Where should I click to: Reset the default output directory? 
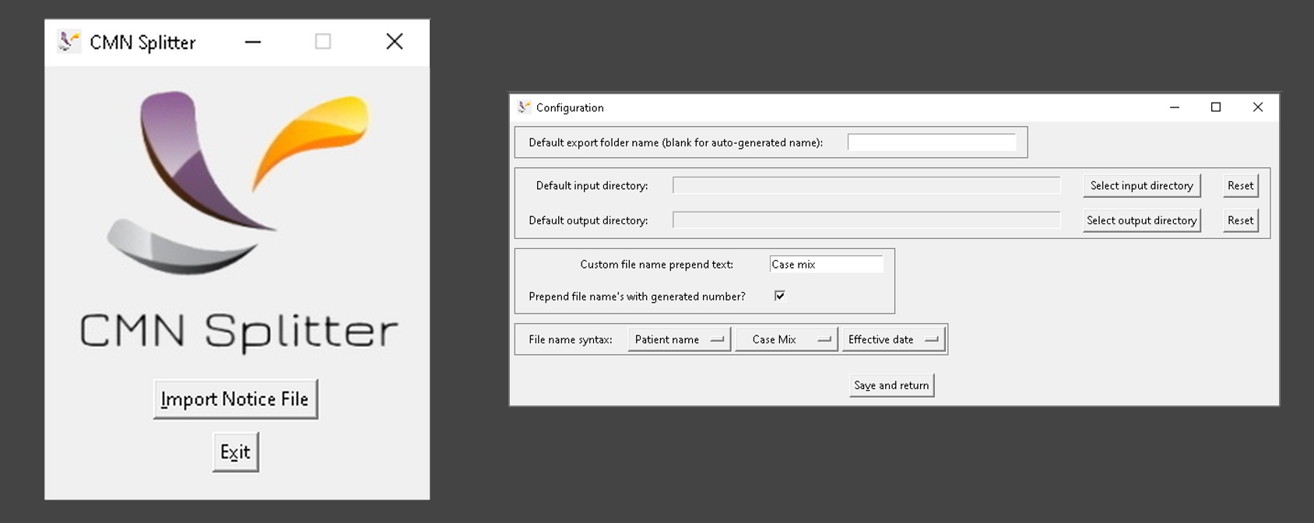1240,220
